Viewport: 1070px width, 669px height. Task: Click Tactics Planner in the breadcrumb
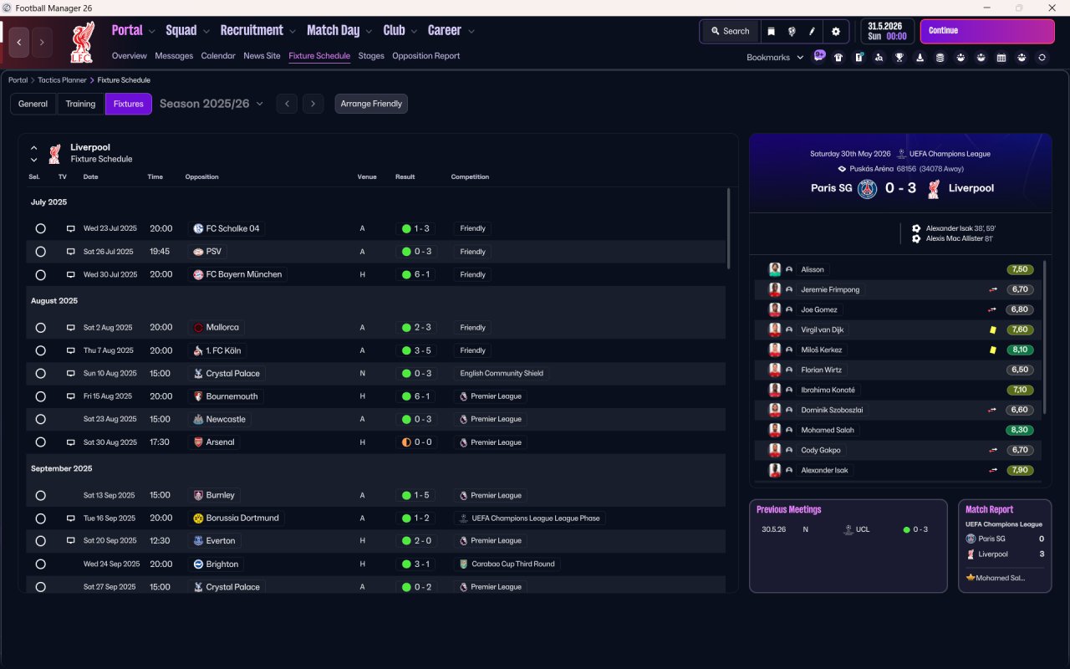click(63, 80)
